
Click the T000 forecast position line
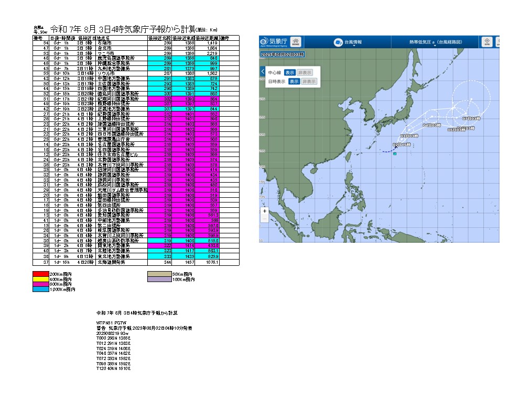coord(113,338)
